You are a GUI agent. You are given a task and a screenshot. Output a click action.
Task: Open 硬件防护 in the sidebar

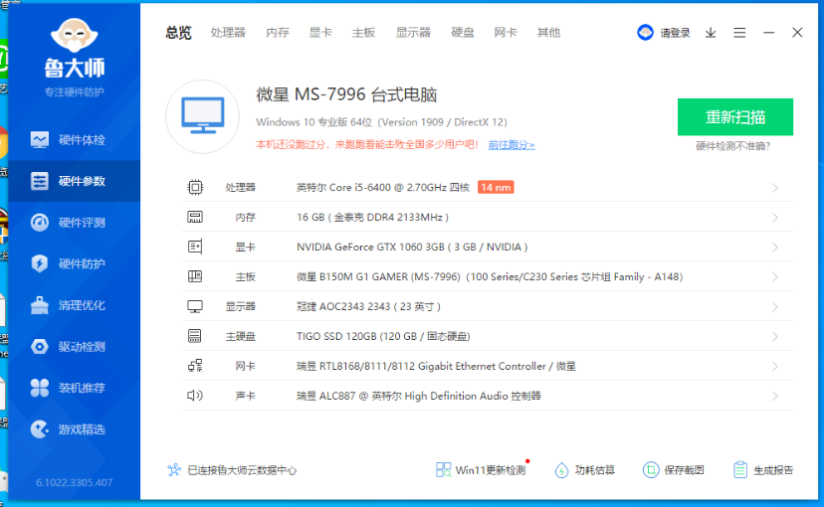pos(74,263)
